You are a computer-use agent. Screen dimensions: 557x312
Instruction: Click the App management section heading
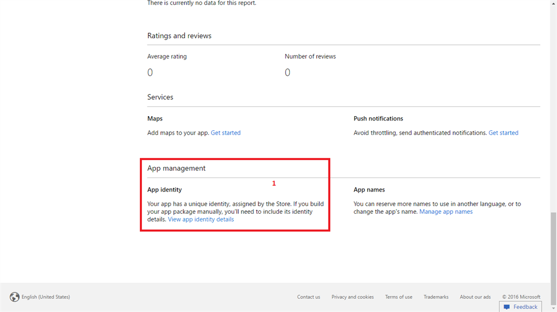point(176,169)
